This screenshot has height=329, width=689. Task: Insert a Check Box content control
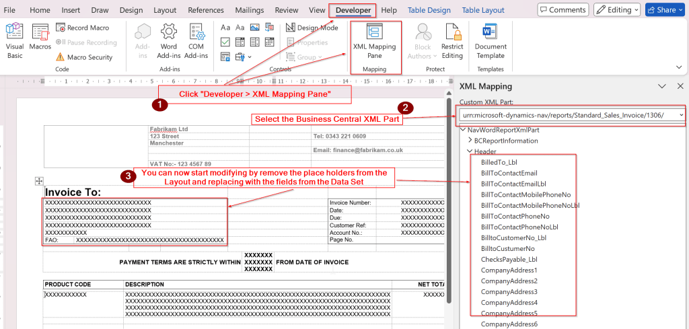pos(225,42)
